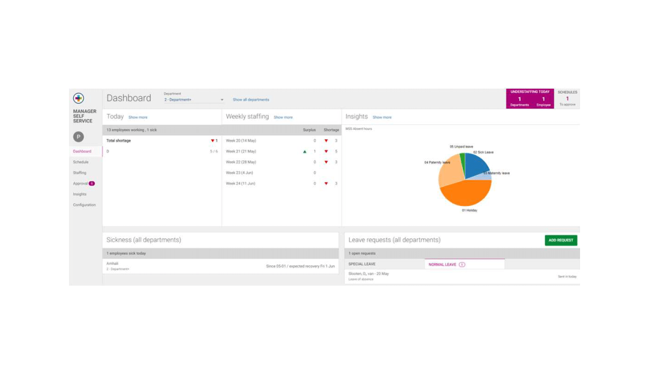Click Show all departments link
Screen dimensions: 649x365
point(251,100)
